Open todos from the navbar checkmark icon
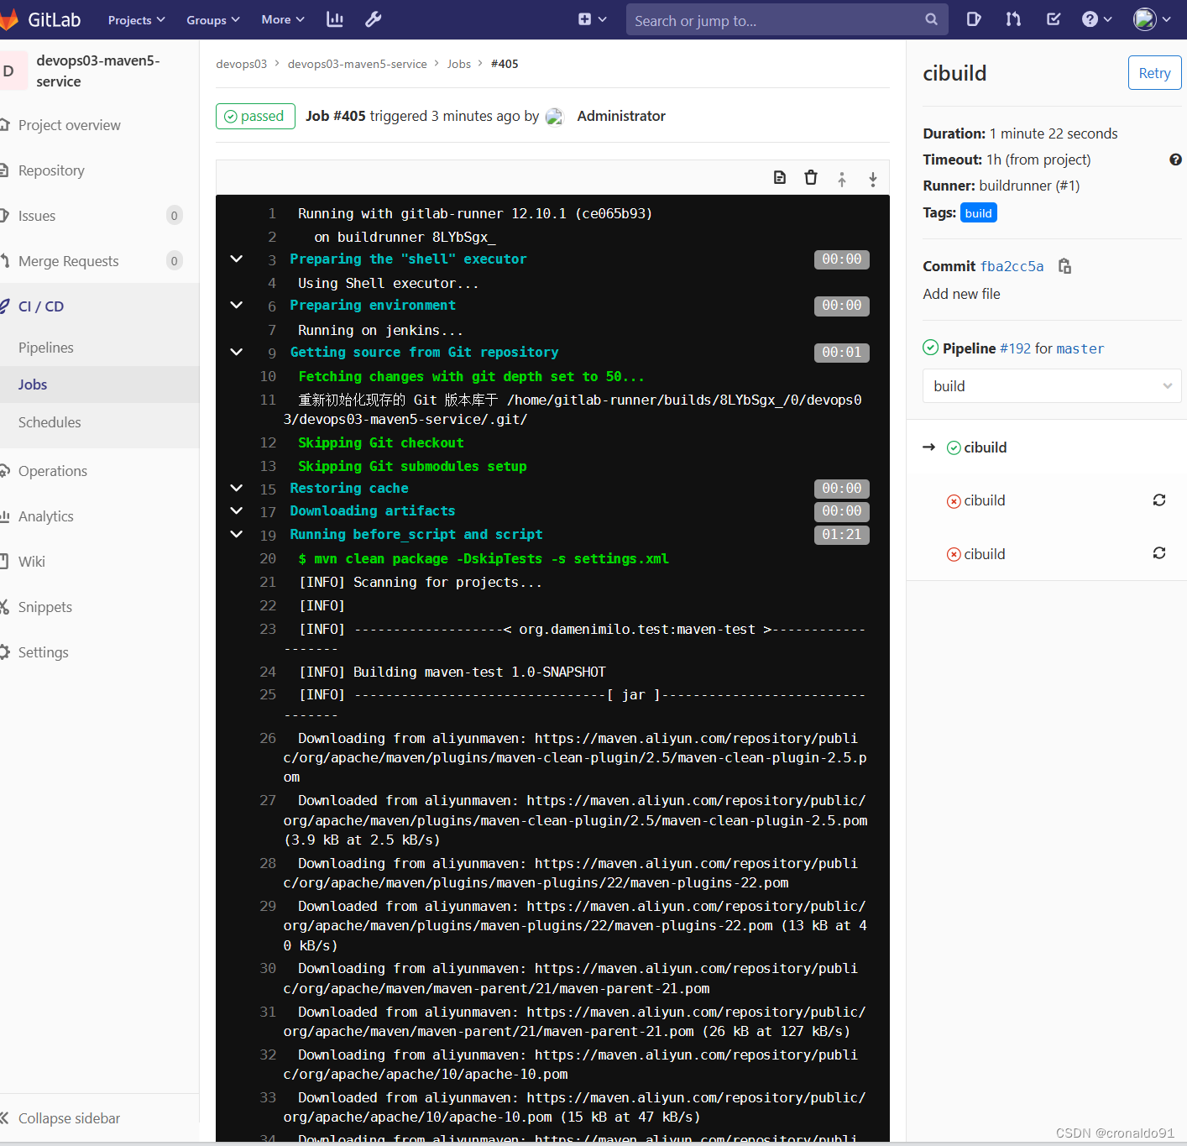Screen dimensions: 1187x1146 [1053, 19]
